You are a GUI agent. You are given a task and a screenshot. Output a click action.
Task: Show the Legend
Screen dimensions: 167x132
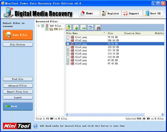18,98
